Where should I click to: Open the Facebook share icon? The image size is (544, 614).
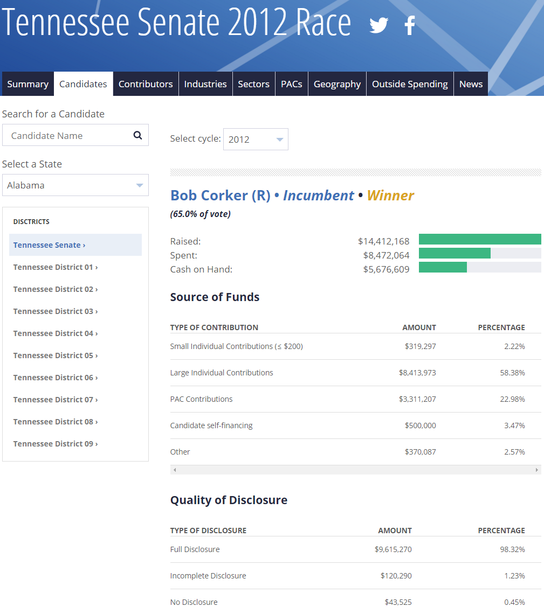pyautogui.click(x=410, y=25)
